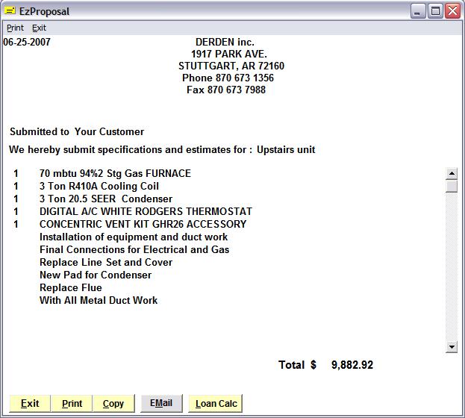Click the 'Total $' label
The height and width of the screenshot is (418, 465).
tap(298, 365)
